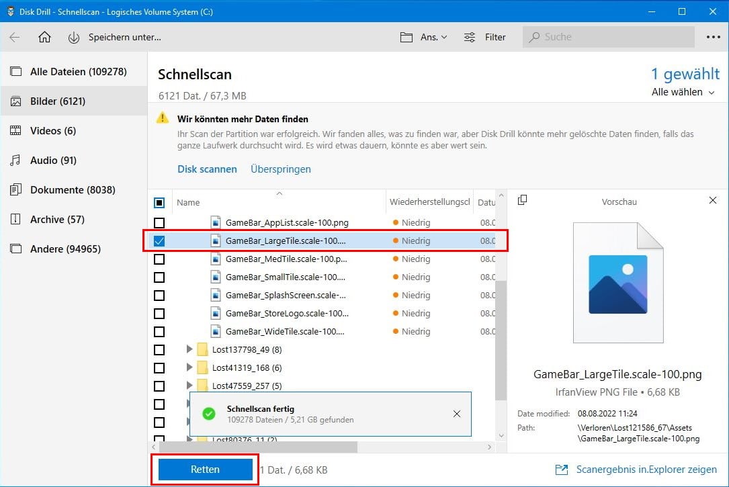The height and width of the screenshot is (487, 729).
Task: Expand the Lost137798_49 folder
Action: (189, 349)
